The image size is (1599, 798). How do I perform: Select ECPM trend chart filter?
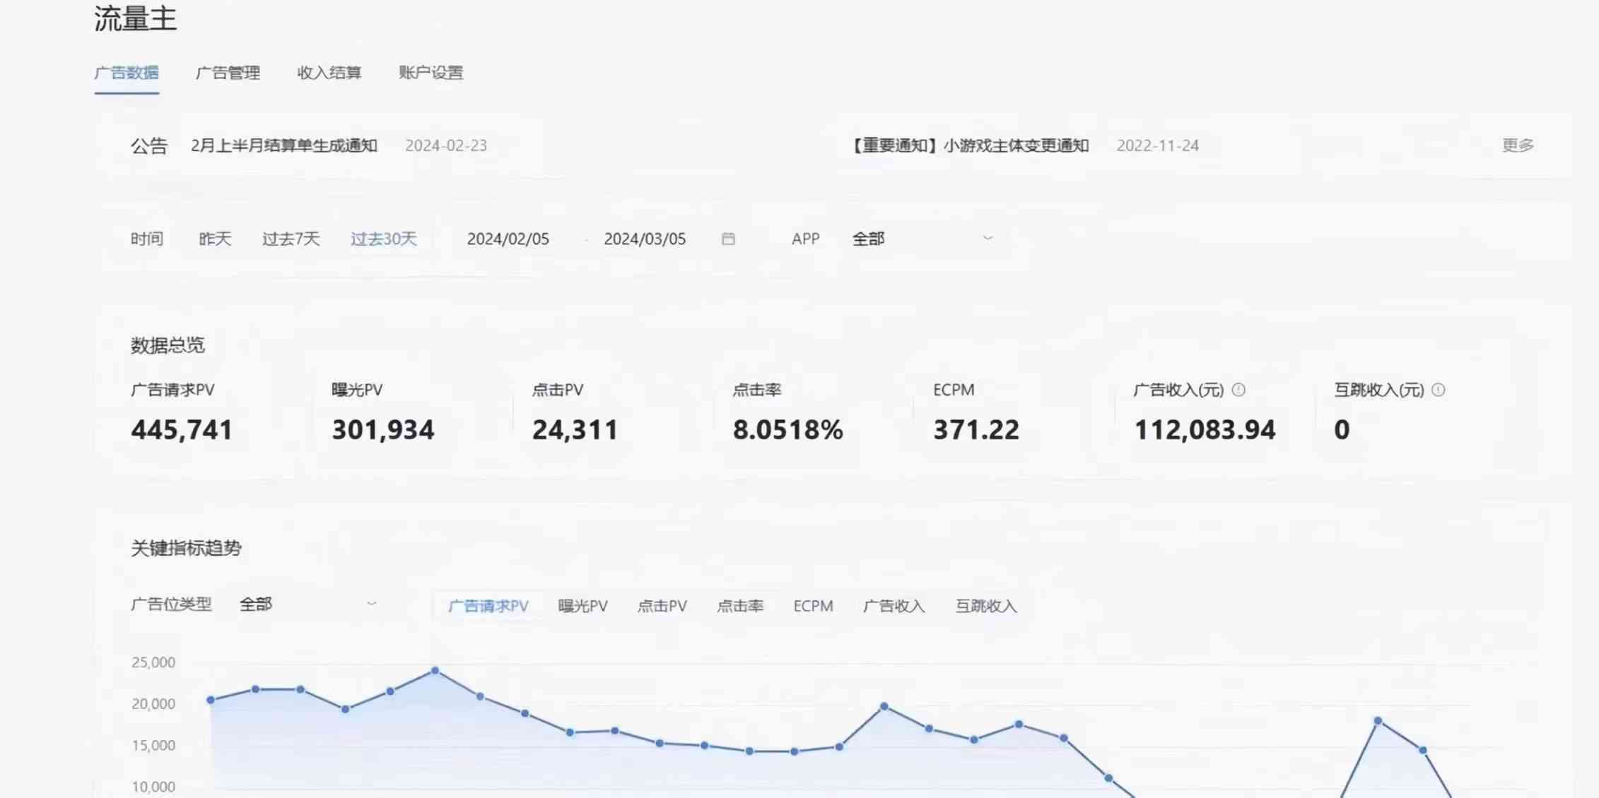tap(814, 605)
